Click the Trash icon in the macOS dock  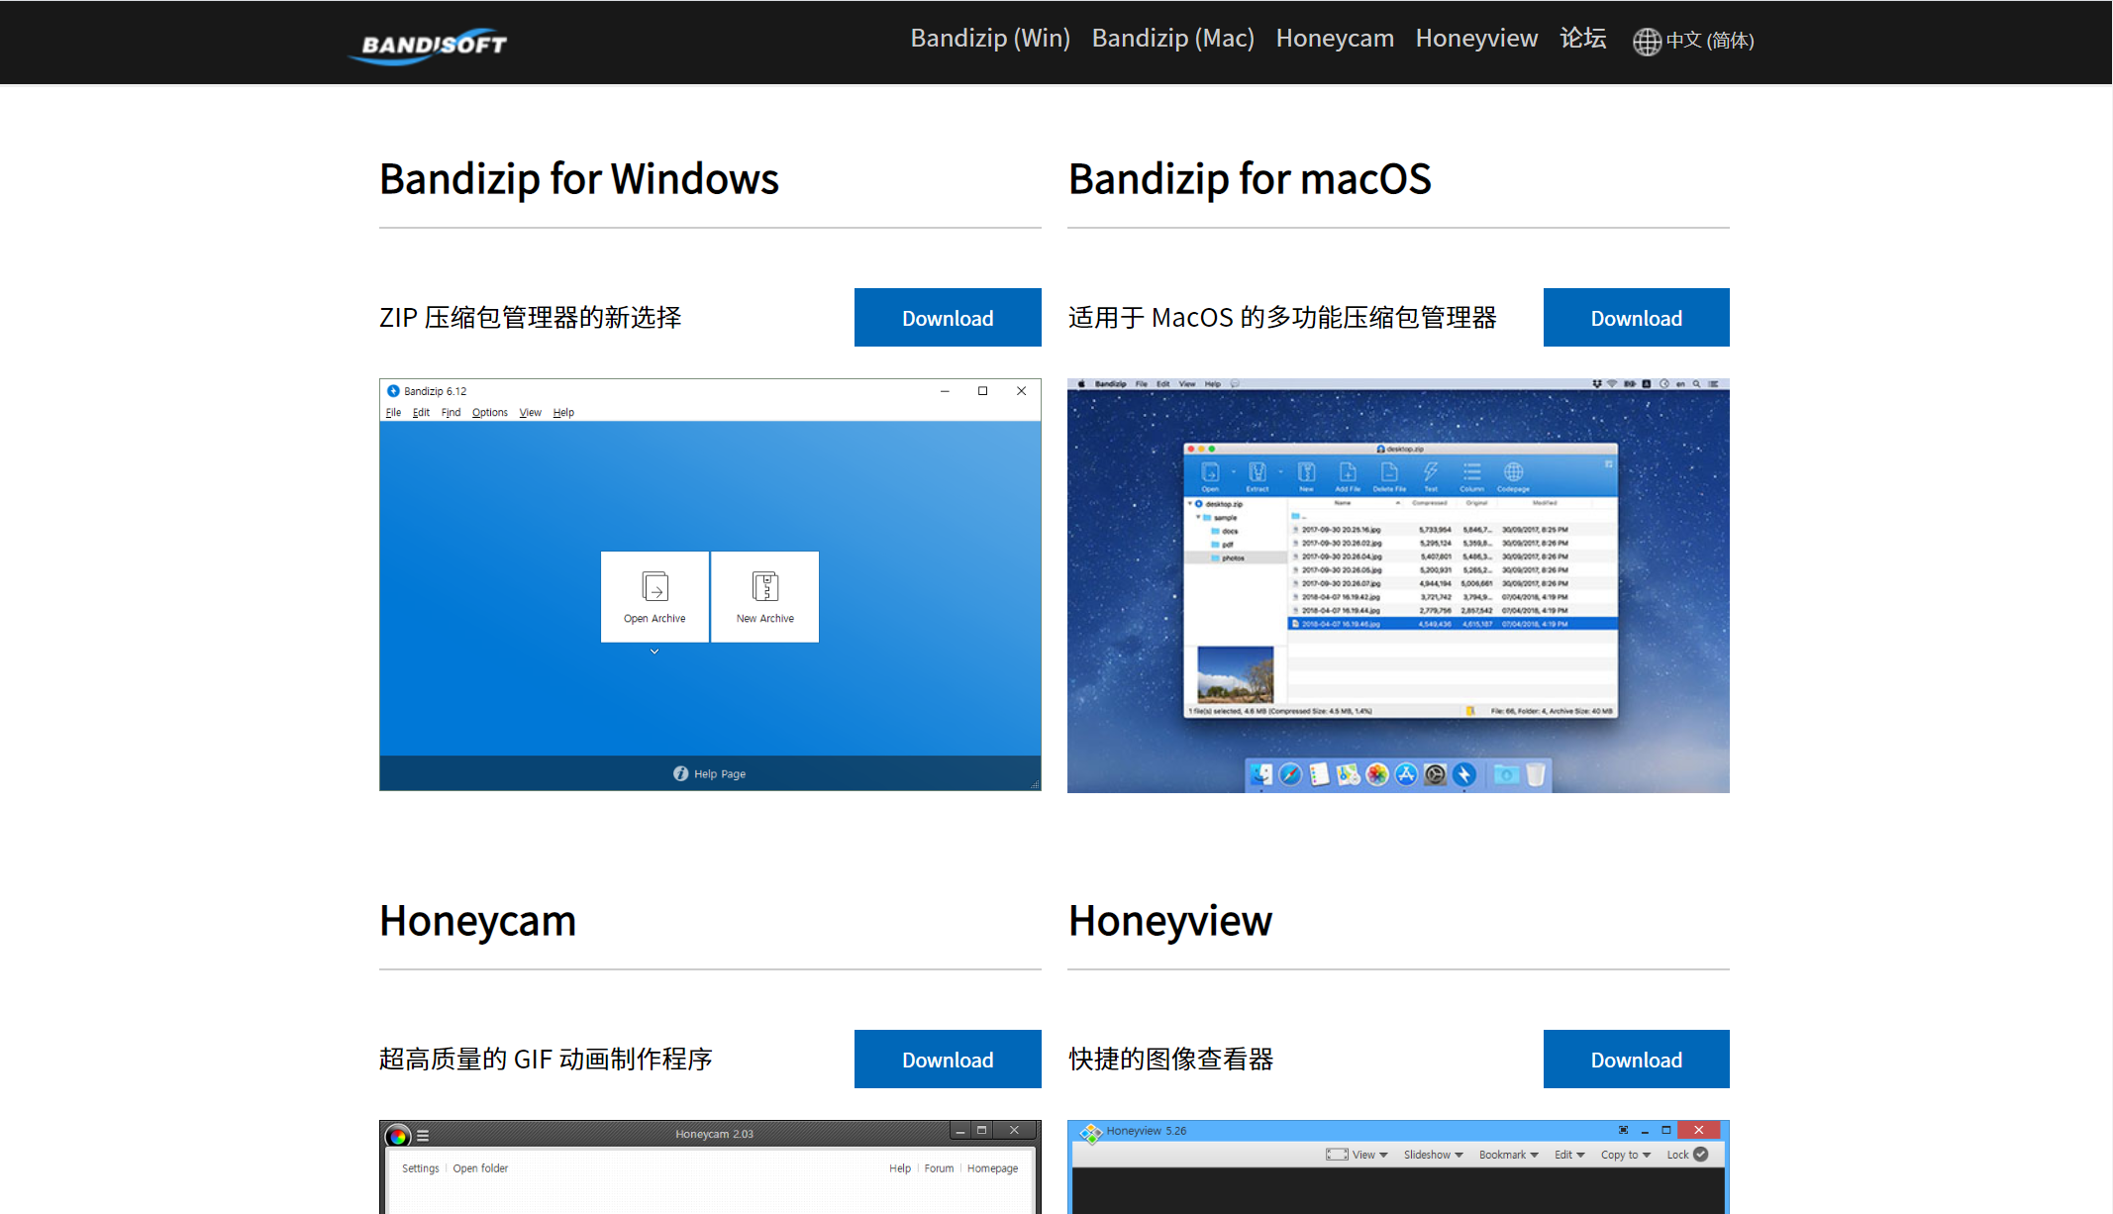coord(1535,774)
